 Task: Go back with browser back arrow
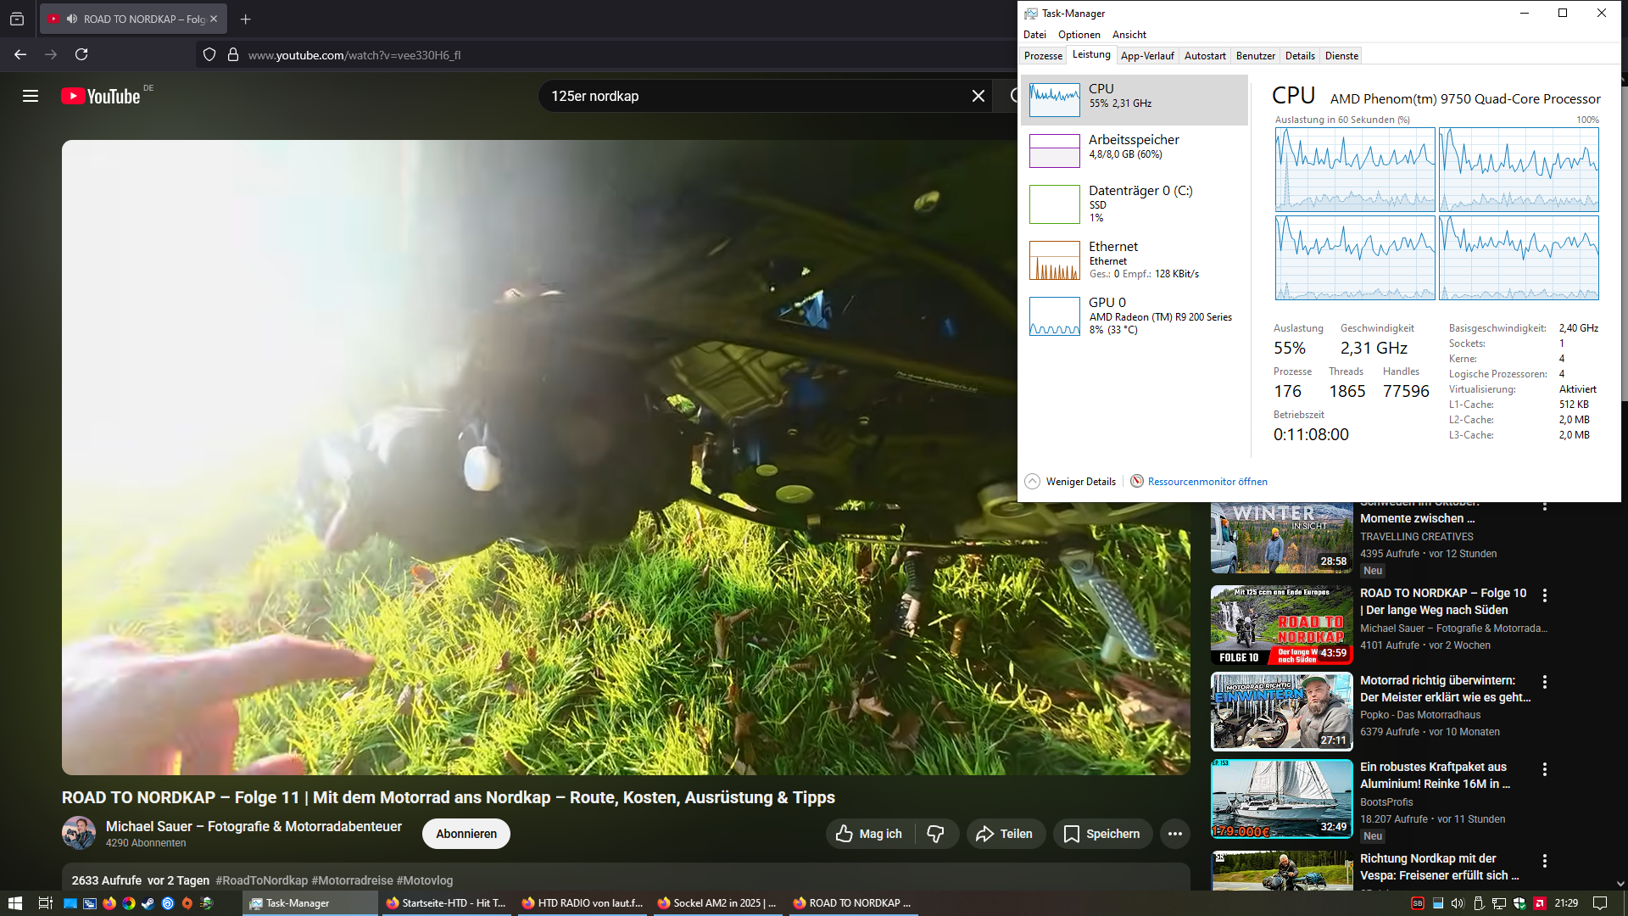tap(20, 54)
